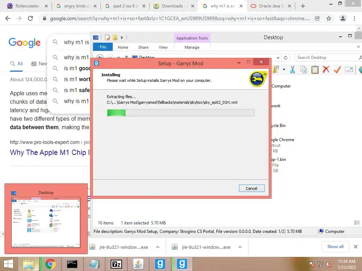
Task: Open the Home ribbon tab
Action: point(123,47)
